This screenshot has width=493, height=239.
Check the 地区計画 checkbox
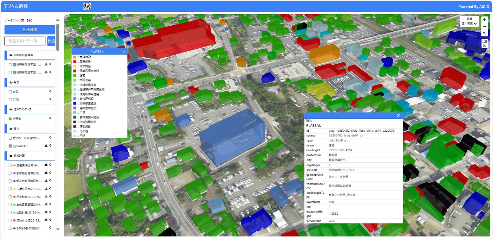pos(10,212)
